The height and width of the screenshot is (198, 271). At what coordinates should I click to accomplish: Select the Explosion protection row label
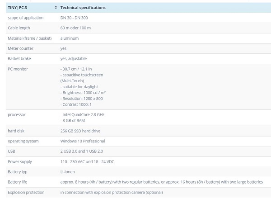(26, 192)
